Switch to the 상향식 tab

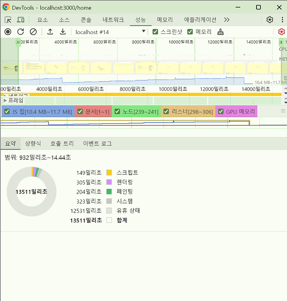[33, 143]
